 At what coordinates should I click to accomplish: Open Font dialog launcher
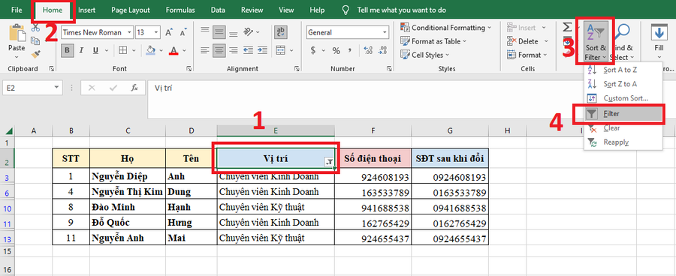[189, 69]
